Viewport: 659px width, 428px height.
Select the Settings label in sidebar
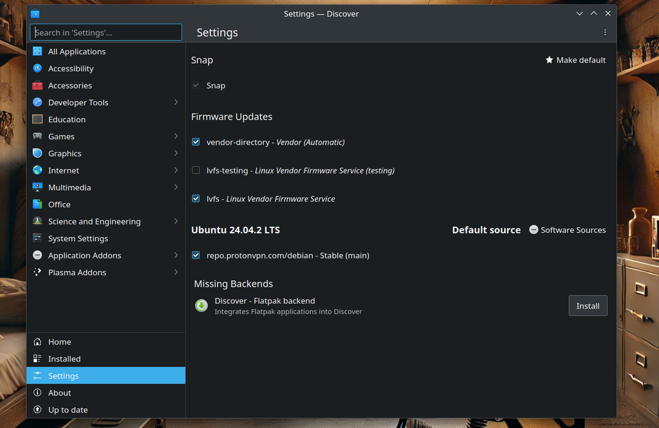64,375
